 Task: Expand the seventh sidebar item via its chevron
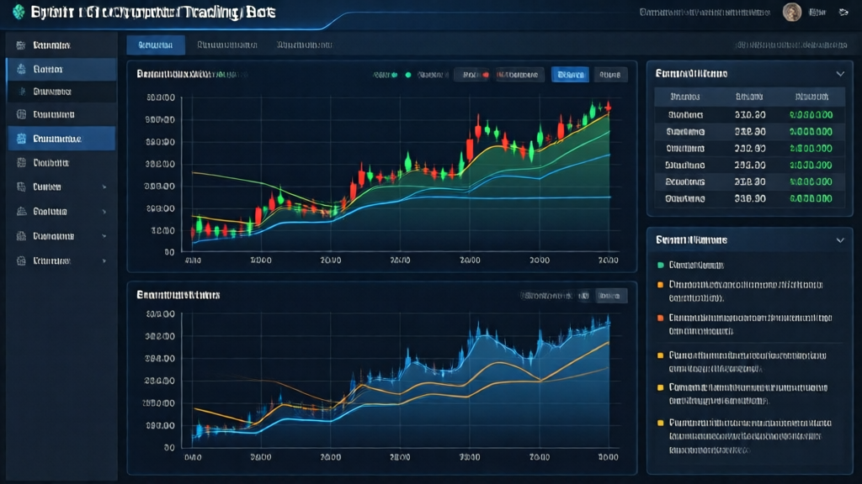104,187
